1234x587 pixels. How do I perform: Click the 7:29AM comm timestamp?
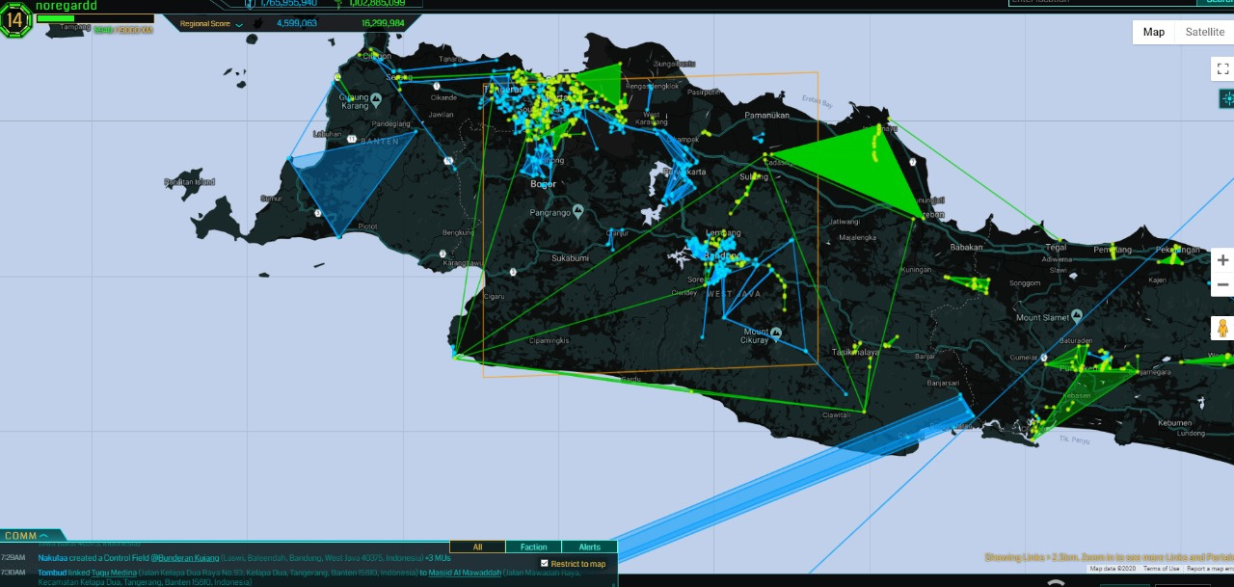point(13,557)
